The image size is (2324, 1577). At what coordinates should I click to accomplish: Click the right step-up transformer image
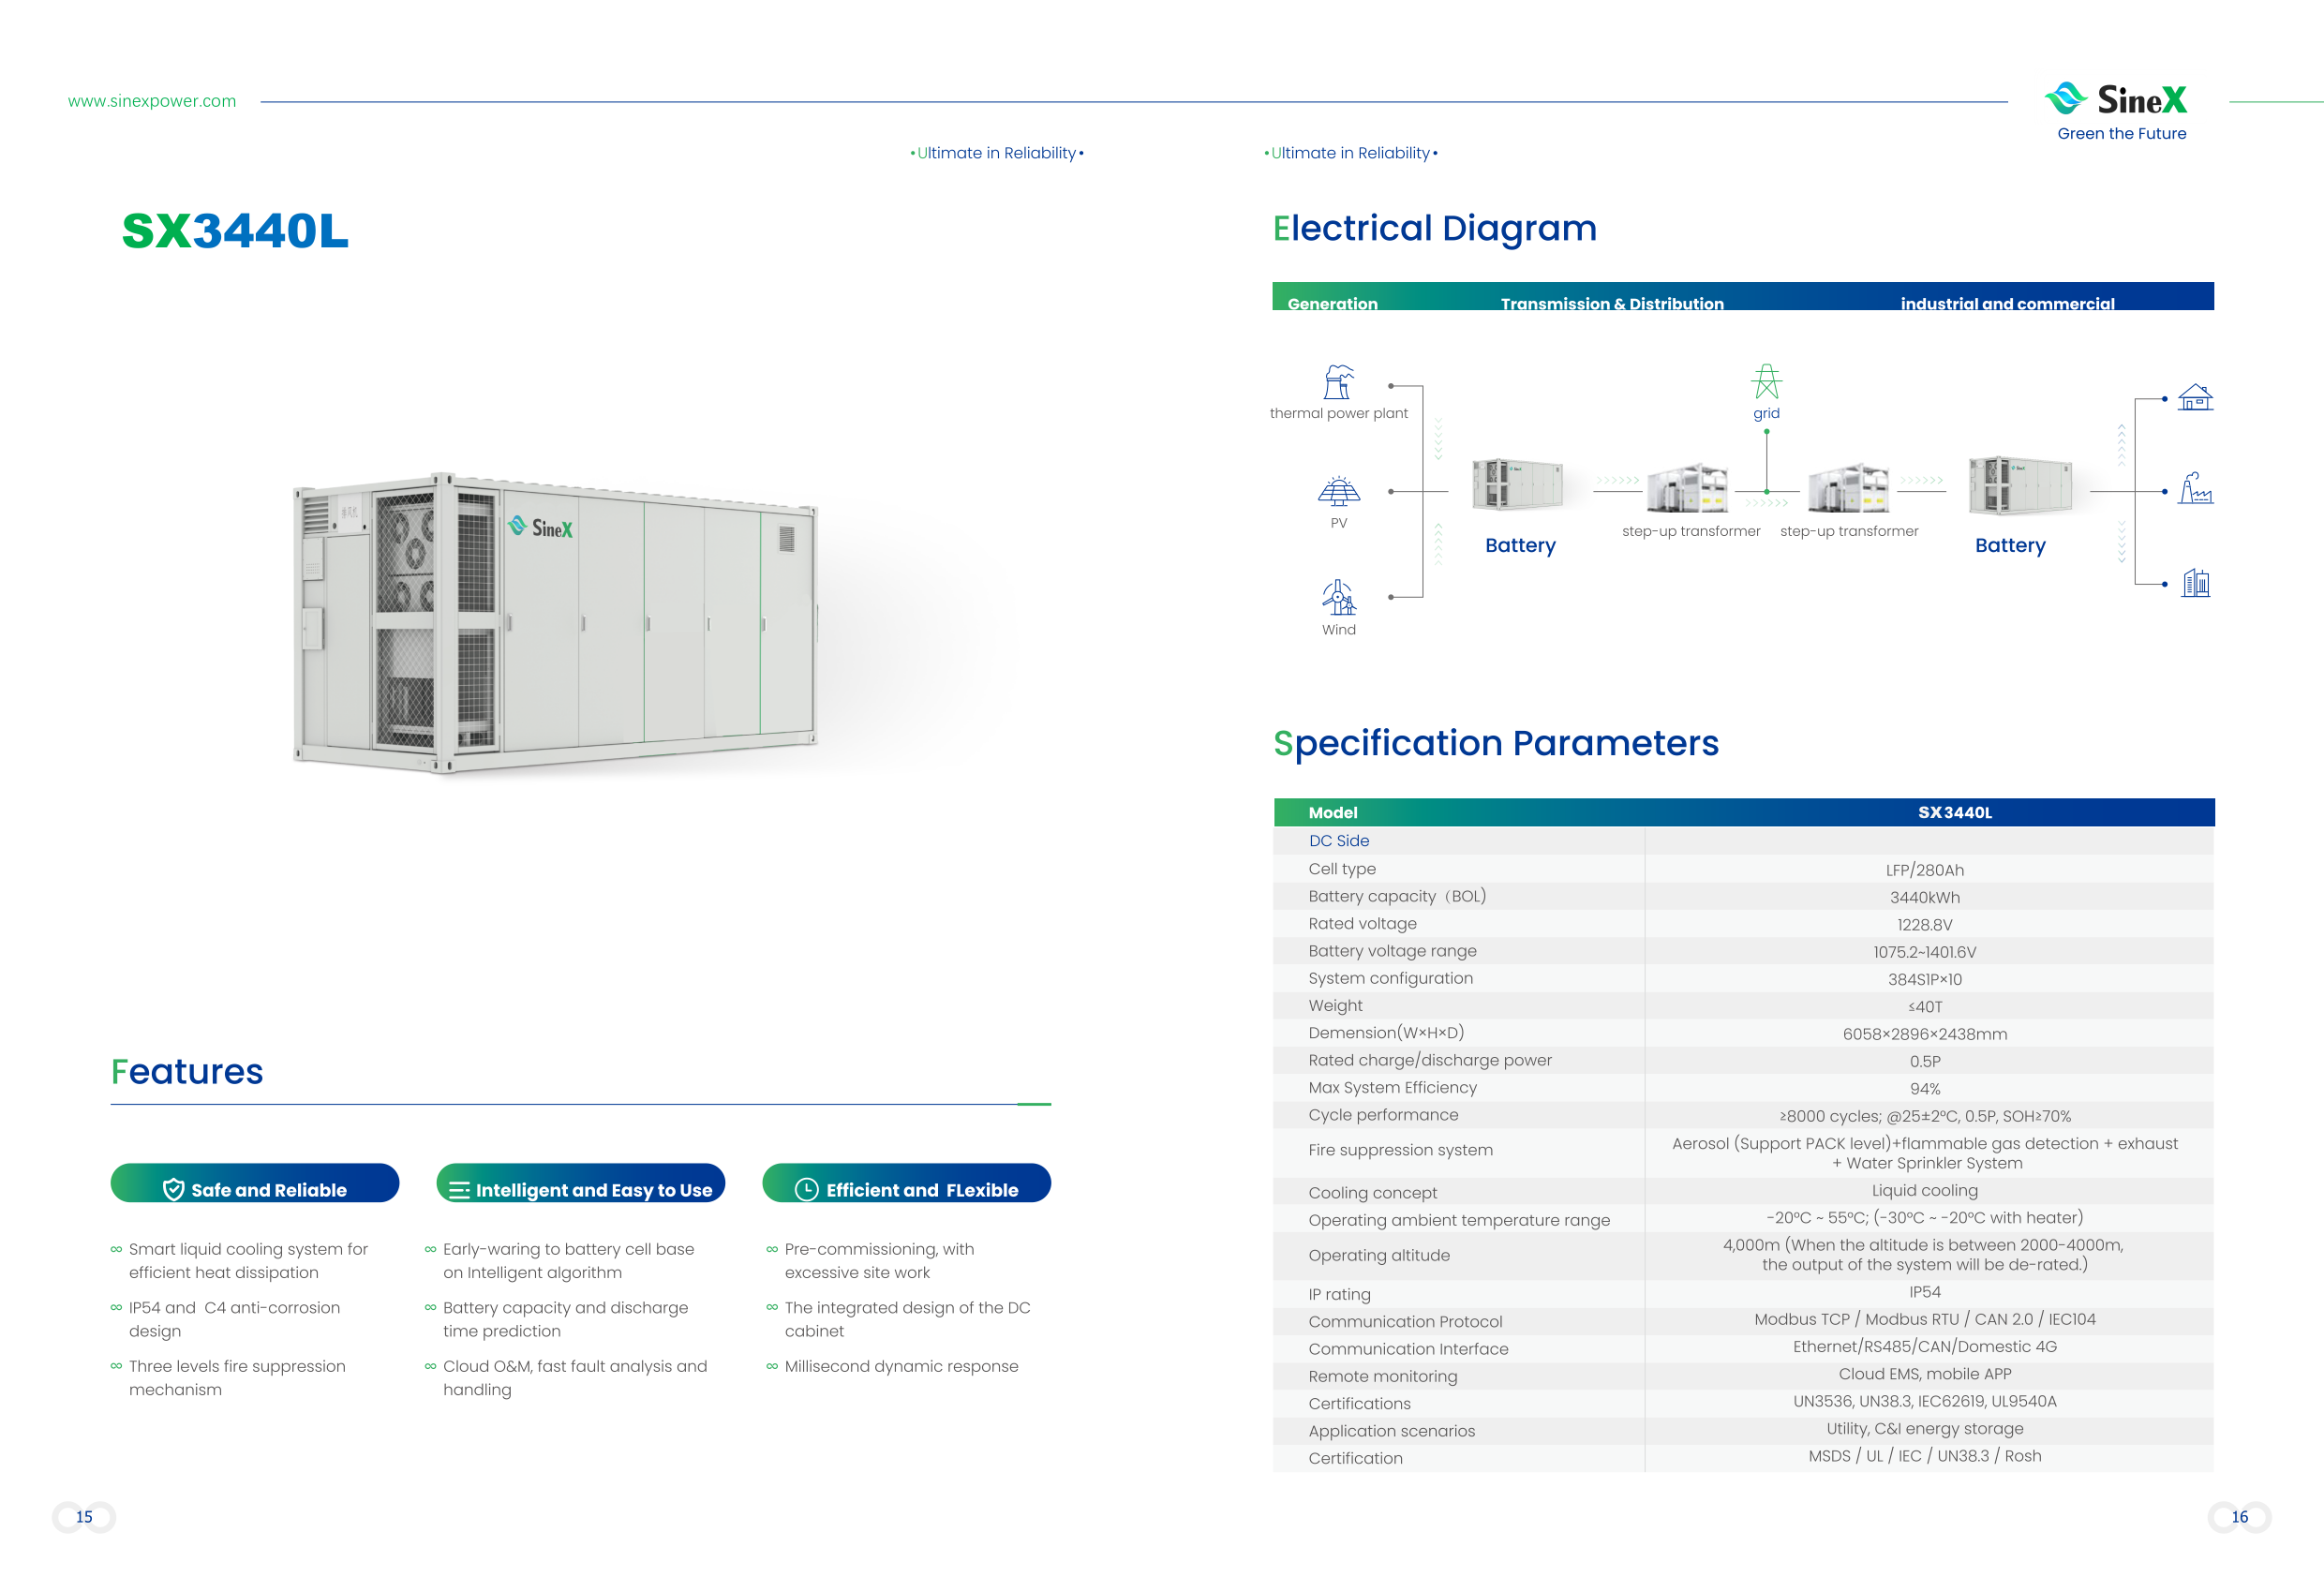1848,488
